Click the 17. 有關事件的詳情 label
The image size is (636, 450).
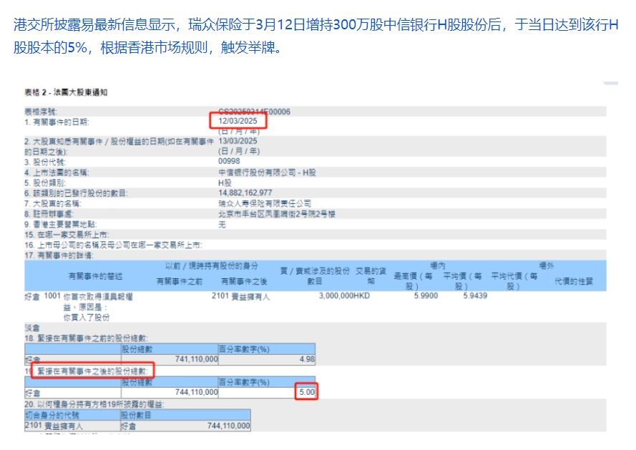click(x=59, y=255)
